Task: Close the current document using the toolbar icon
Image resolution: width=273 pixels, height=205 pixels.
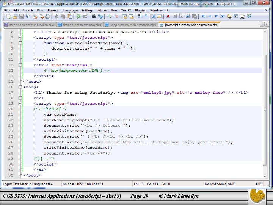Action: 35,16
